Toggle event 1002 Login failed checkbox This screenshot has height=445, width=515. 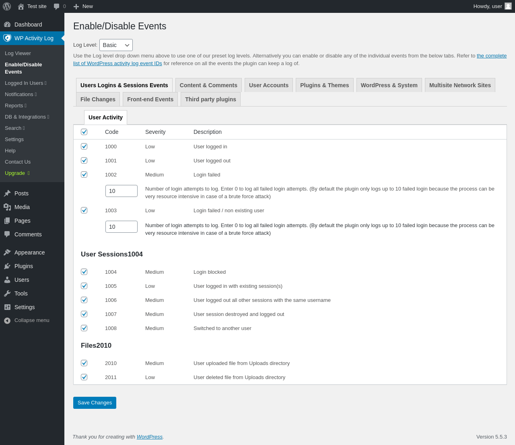tap(84, 174)
